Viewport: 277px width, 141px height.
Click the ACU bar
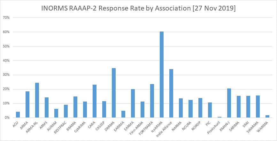pos(18,115)
